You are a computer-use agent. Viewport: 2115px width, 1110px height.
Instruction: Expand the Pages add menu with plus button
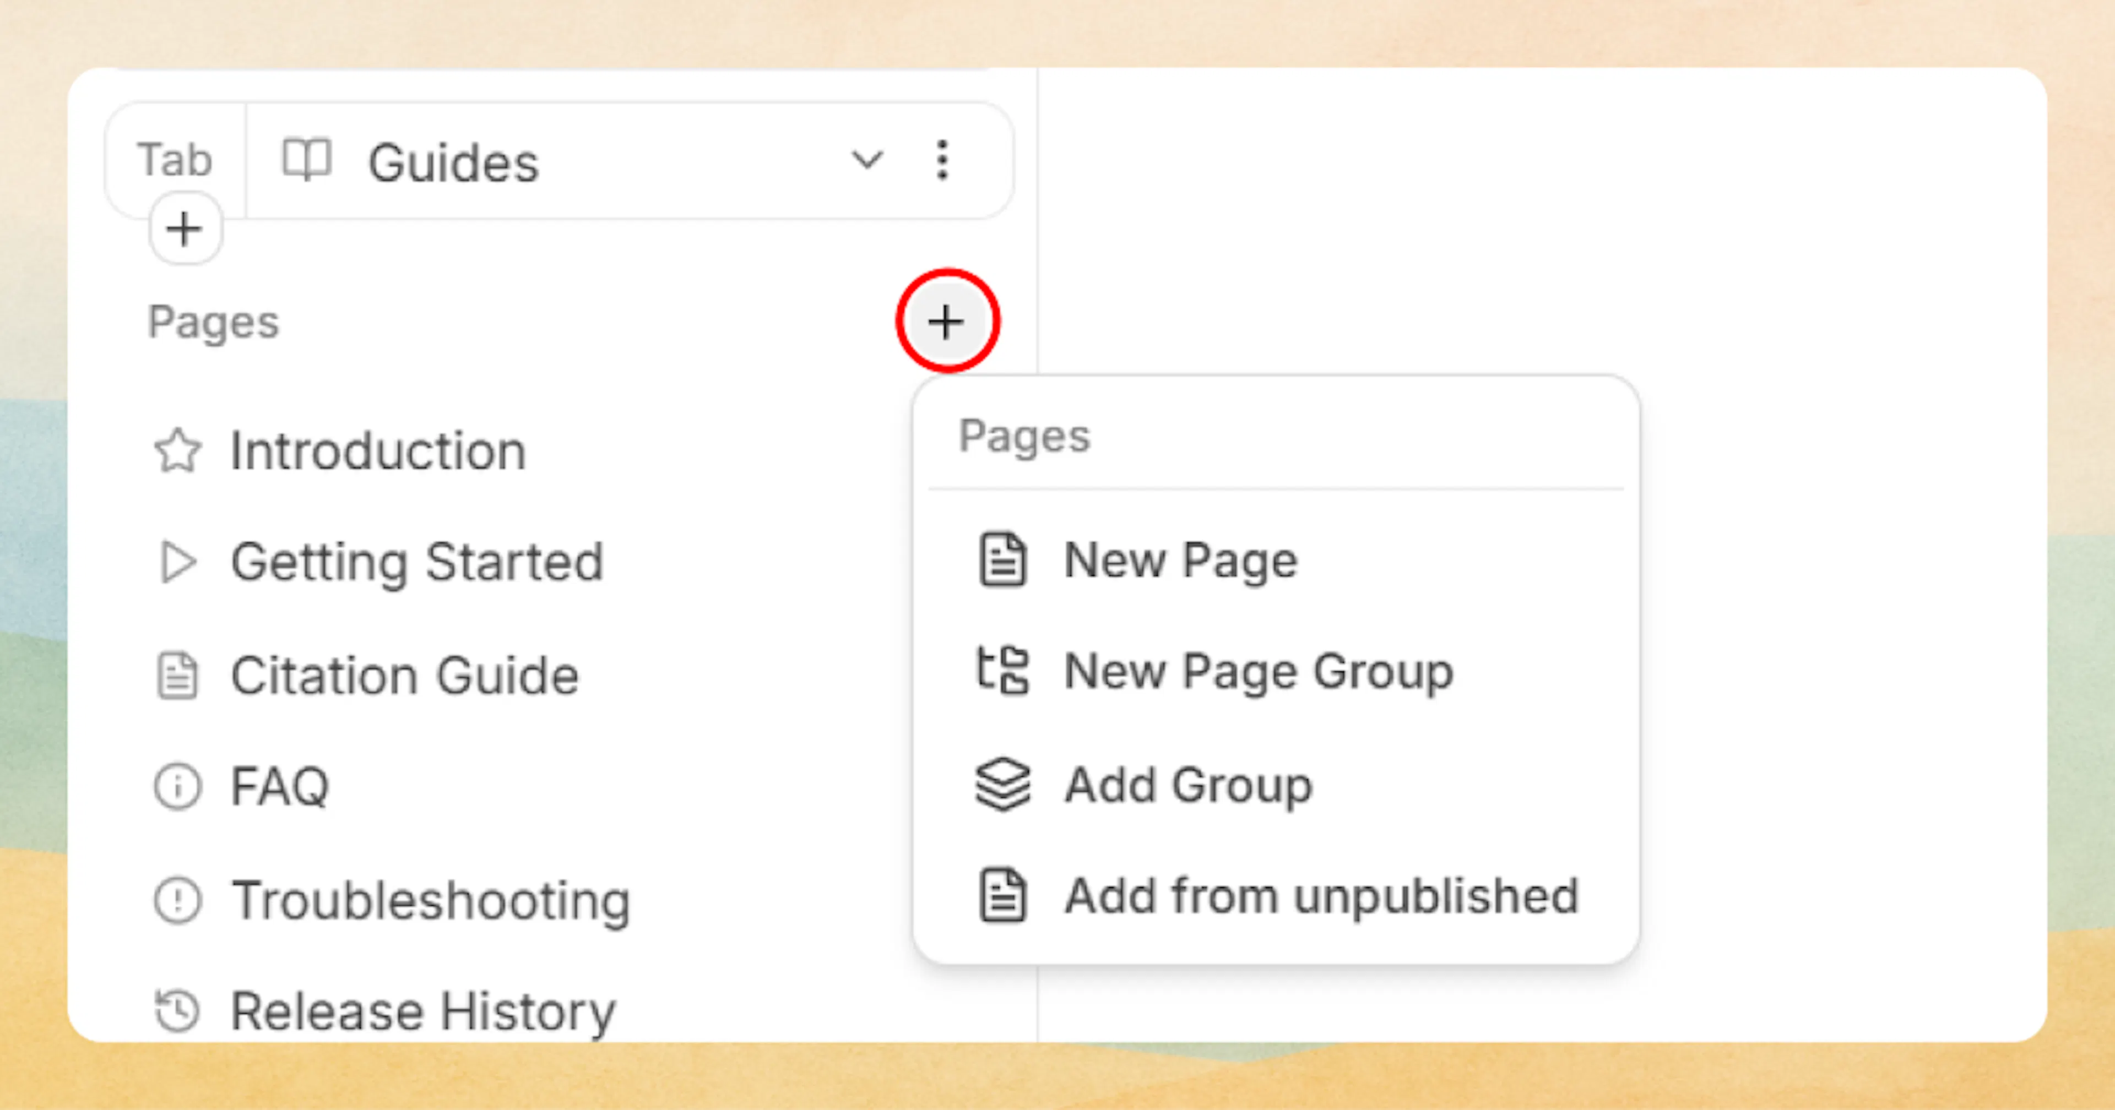947,322
